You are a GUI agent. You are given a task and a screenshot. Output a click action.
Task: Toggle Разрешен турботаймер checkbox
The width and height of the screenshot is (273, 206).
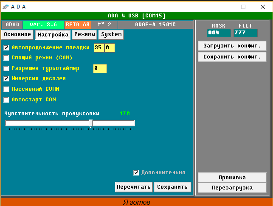pyautogui.click(x=6, y=68)
